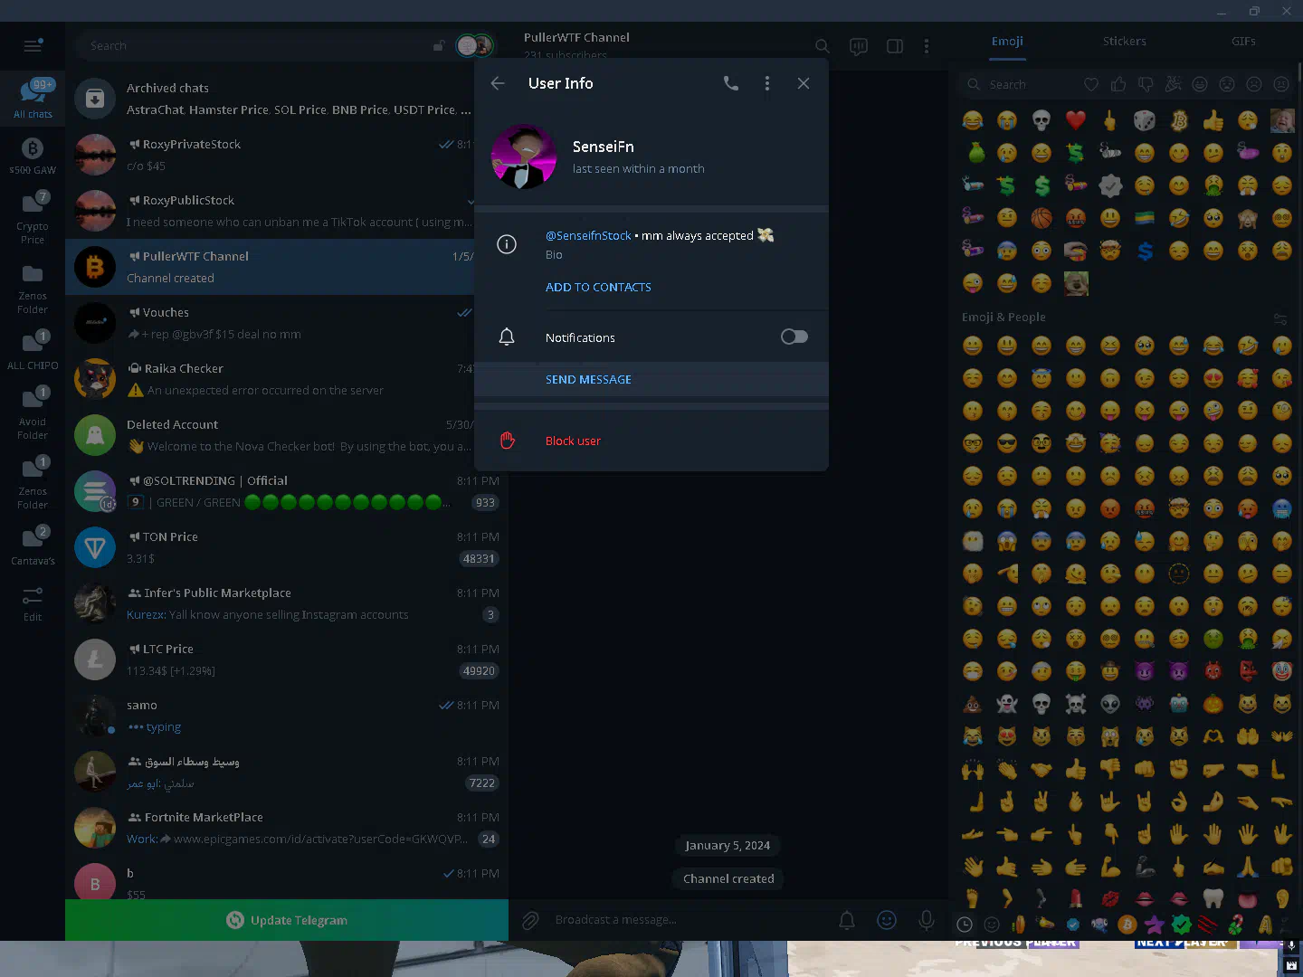Jump to the green verified badge pack
1303x977 pixels.
click(1182, 925)
